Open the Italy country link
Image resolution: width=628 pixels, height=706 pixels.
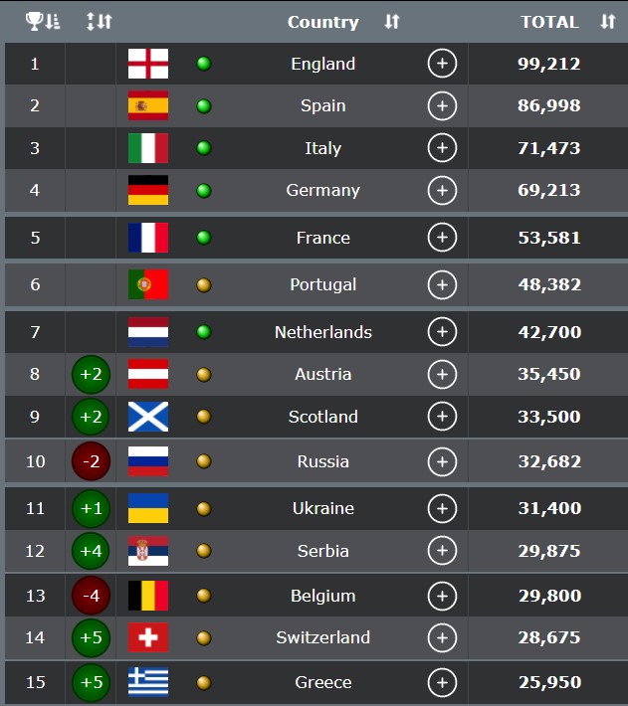click(x=323, y=148)
